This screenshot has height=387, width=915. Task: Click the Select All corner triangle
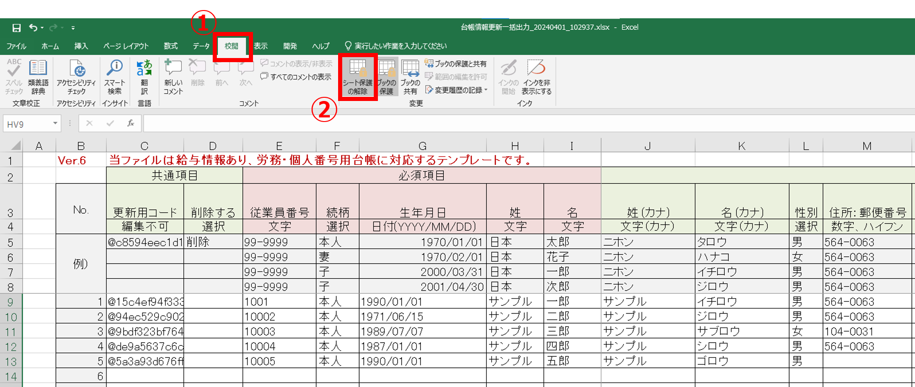16,146
